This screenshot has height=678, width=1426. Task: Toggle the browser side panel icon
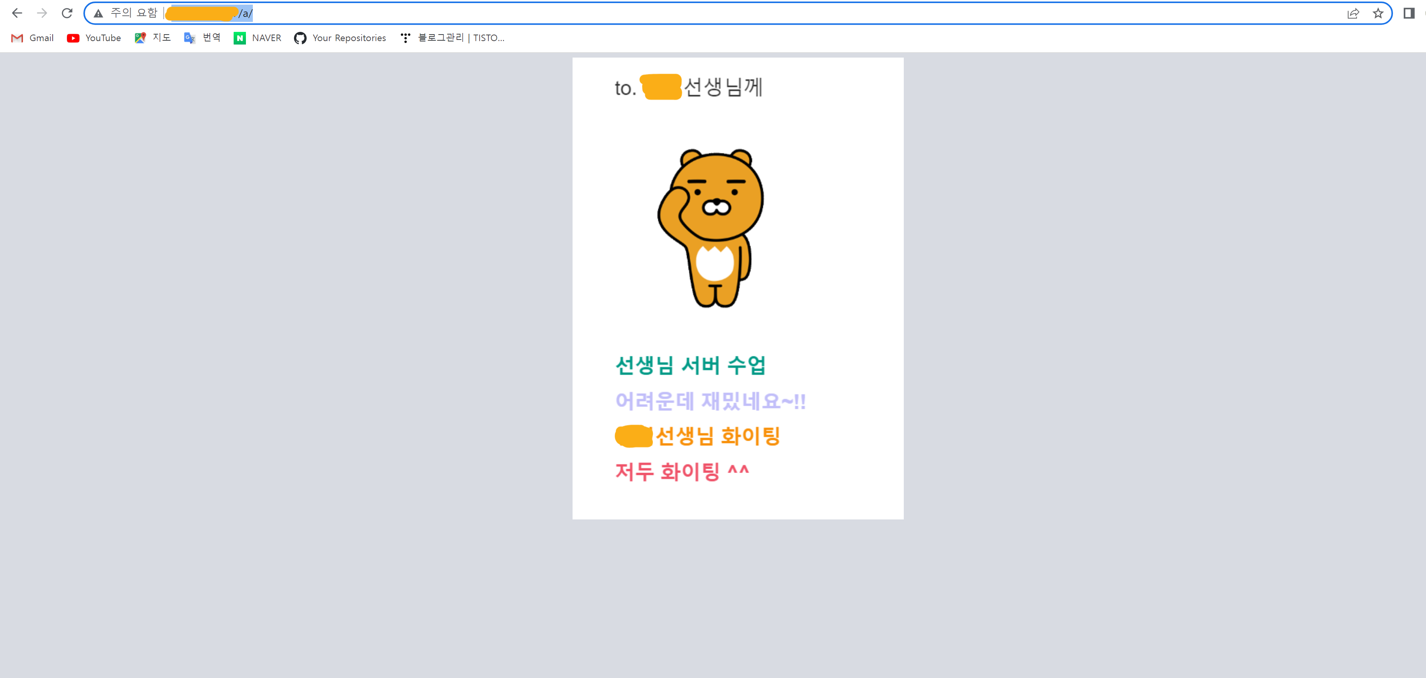pyautogui.click(x=1409, y=13)
